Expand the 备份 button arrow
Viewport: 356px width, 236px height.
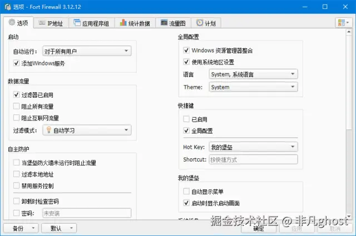33,228
